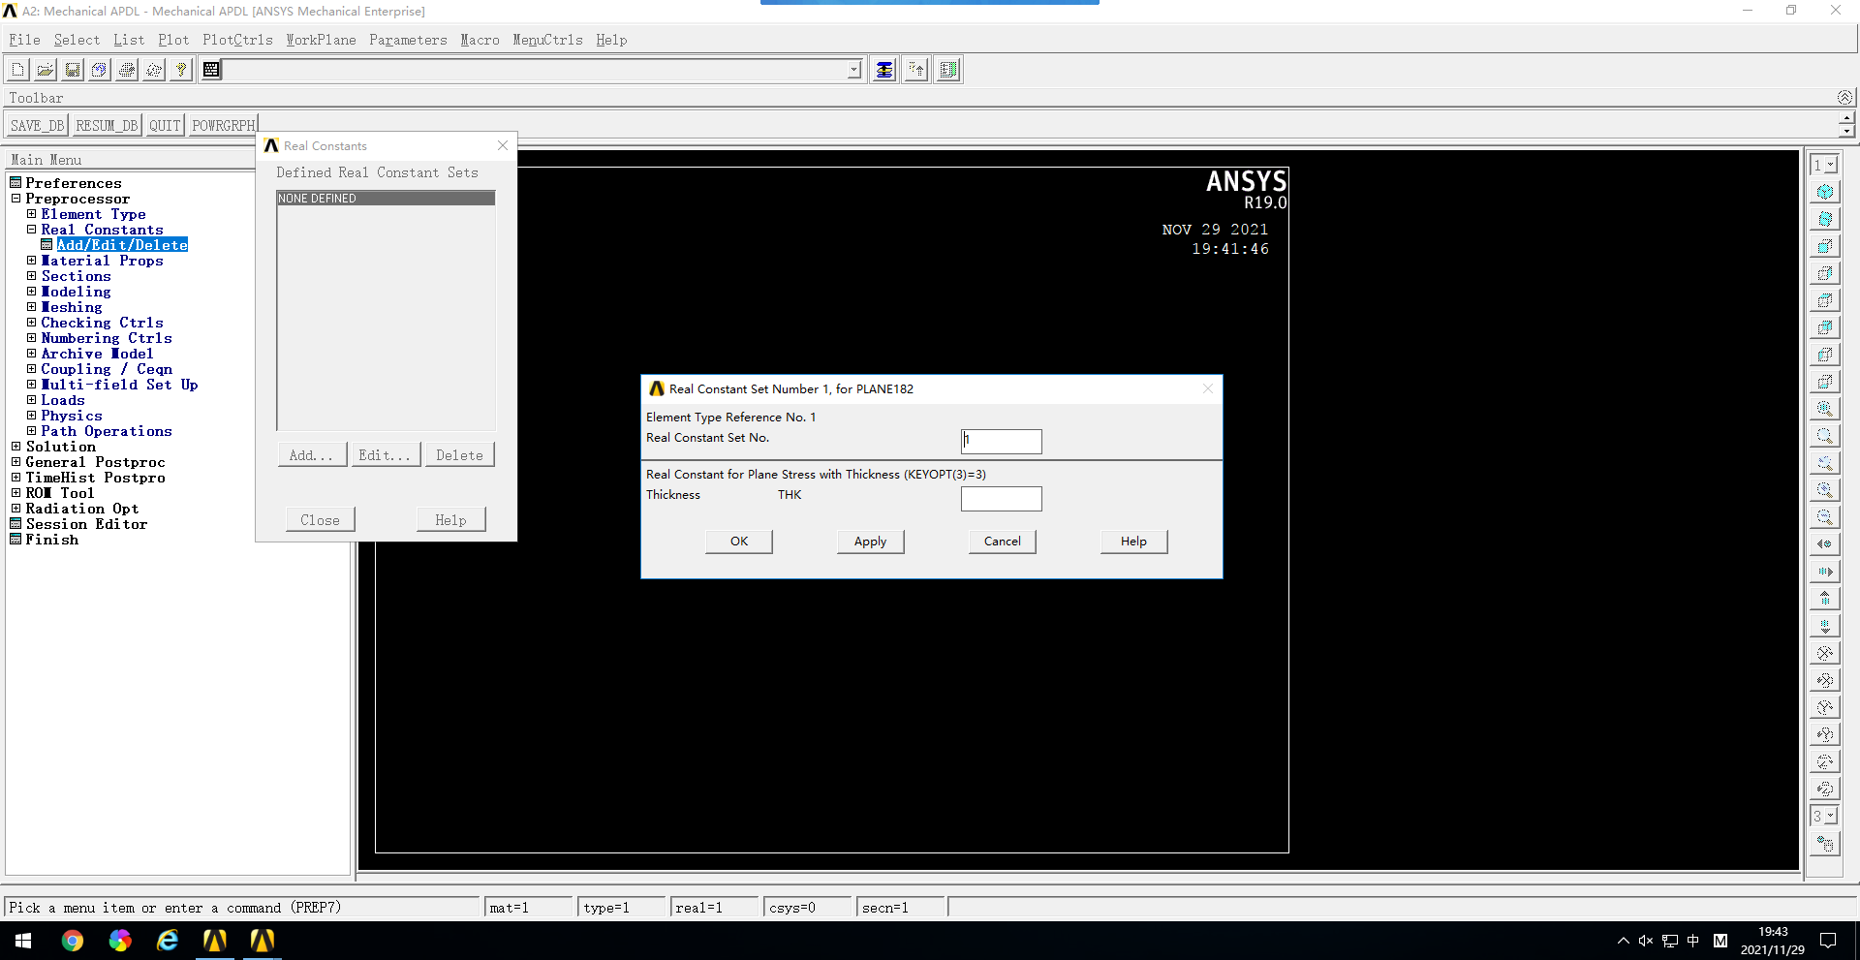This screenshot has height=960, width=1860.
Task: Click Apply in the Real Constant Set dialog
Action: tap(869, 542)
